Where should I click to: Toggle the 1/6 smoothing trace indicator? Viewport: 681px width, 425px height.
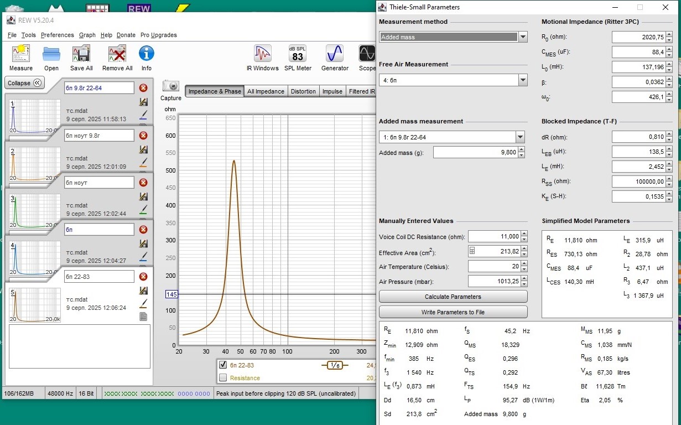click(x=335, y=365)
